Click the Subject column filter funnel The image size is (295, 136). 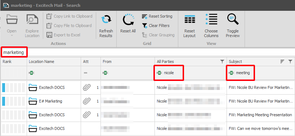tap(290, 62)
